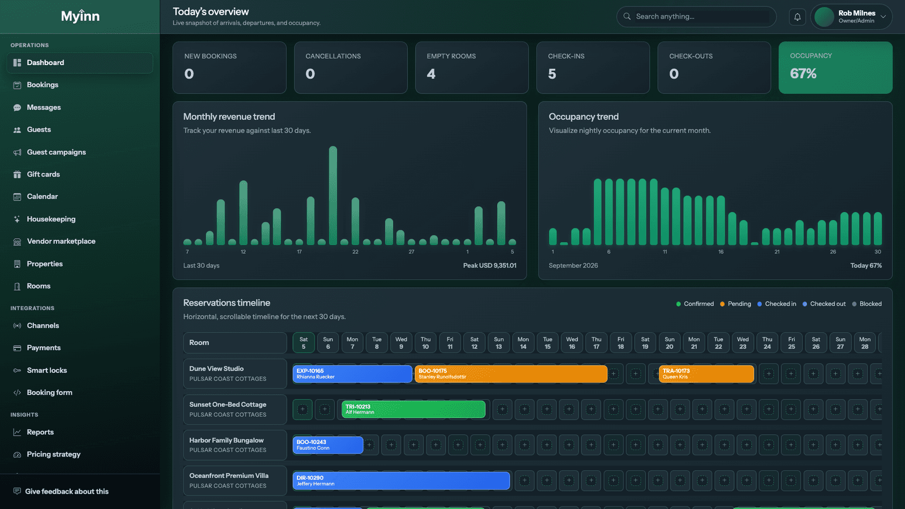The height and width of the screenshot is (509, 905).
Task: Open Reports under Insights
Action: [80, 432]
